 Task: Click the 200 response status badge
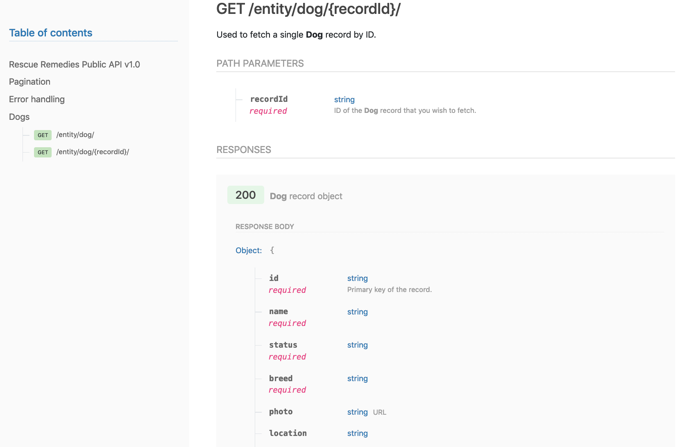(x=246, y=195)
